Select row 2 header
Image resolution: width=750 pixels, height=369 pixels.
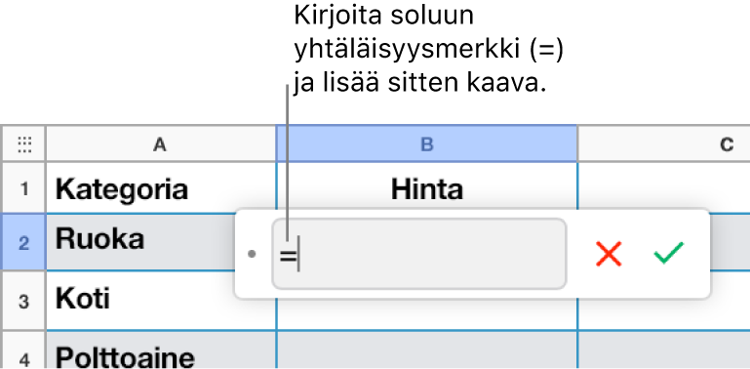click(x=24, y=242)
